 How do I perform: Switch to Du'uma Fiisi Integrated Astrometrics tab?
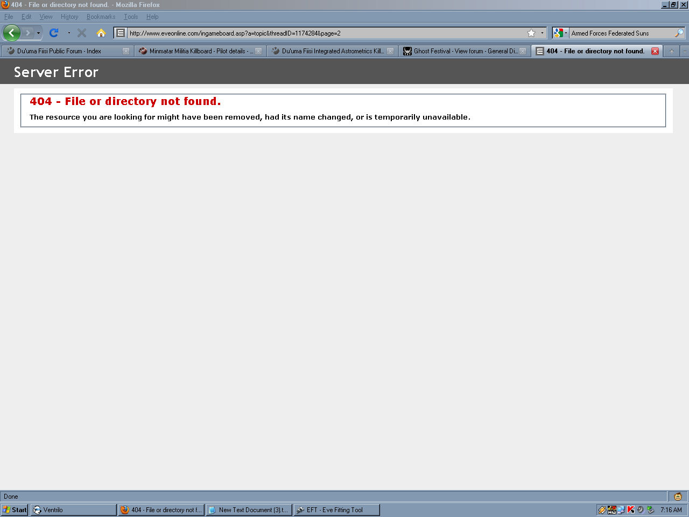[332, 51]
